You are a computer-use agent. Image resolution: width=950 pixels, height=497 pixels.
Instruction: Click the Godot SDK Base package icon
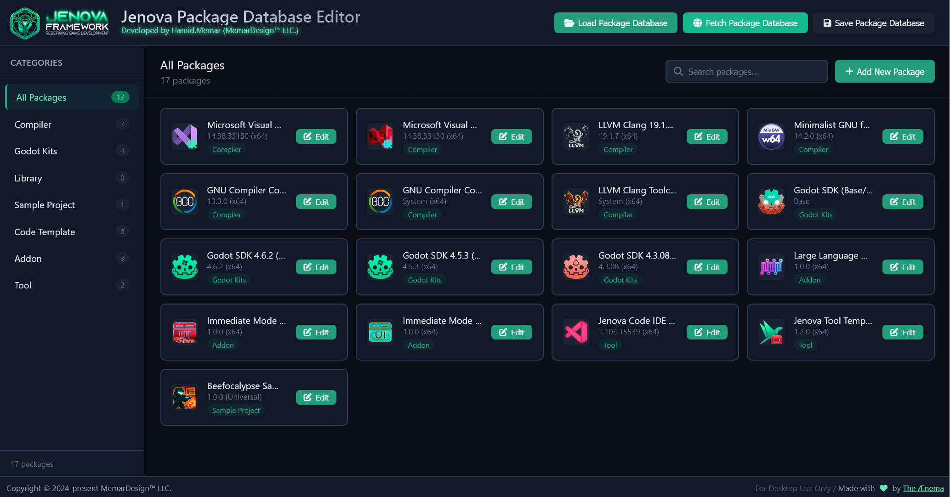(x=771, y=202)
